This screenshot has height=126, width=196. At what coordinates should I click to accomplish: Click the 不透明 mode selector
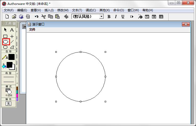(9, 93)
